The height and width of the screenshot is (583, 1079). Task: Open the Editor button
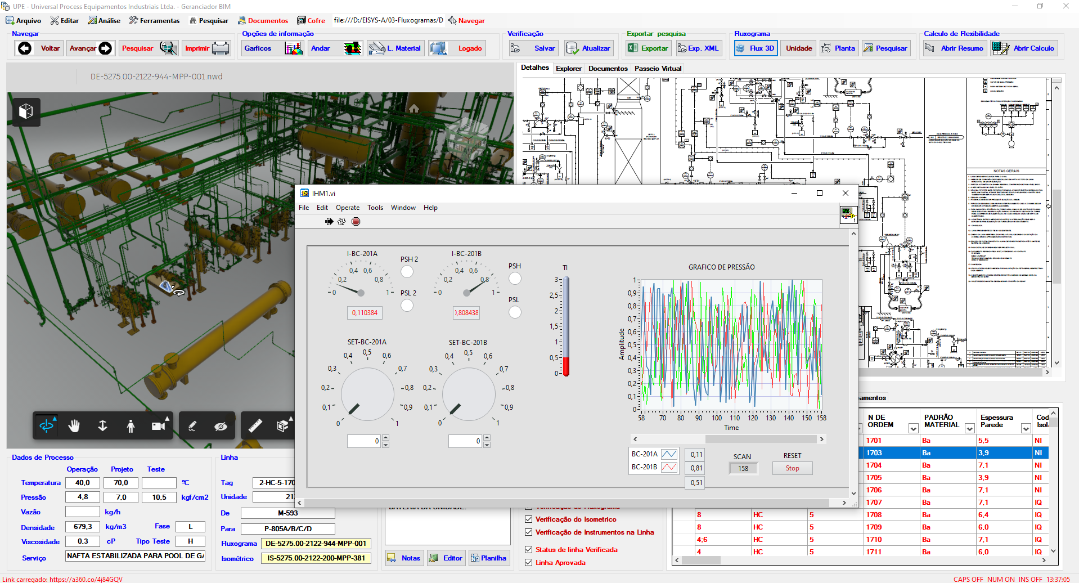tap(446, 558)
